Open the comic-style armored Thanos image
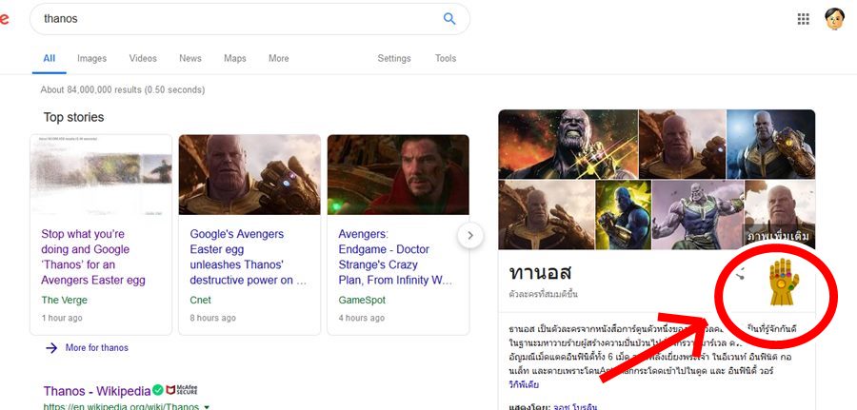The height and width of the screenshot is (410, 857). coord(698,215)
